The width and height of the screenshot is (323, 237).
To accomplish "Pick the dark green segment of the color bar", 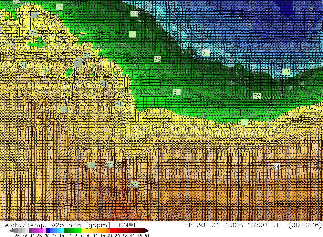I will (66, 231).
